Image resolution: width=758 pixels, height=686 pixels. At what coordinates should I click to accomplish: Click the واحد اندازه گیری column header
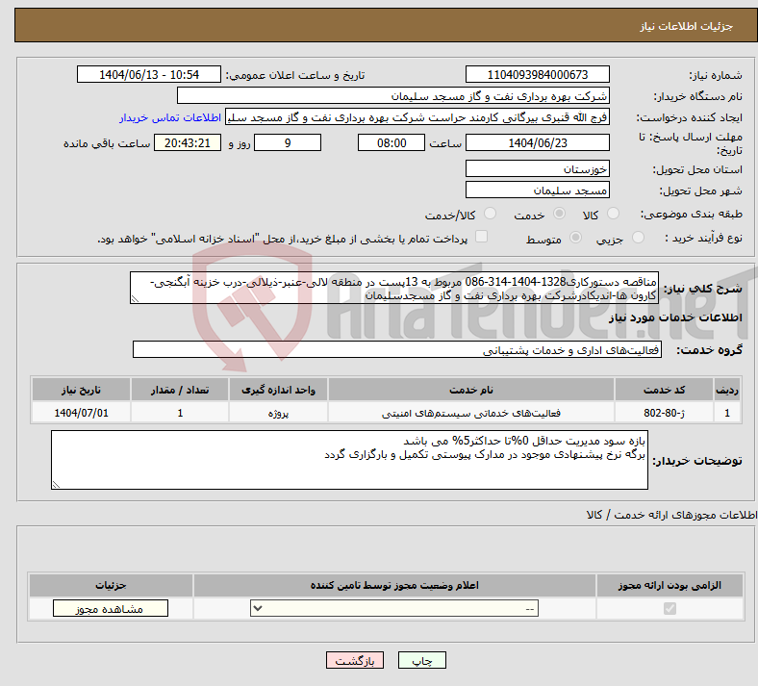coord(278,390)
